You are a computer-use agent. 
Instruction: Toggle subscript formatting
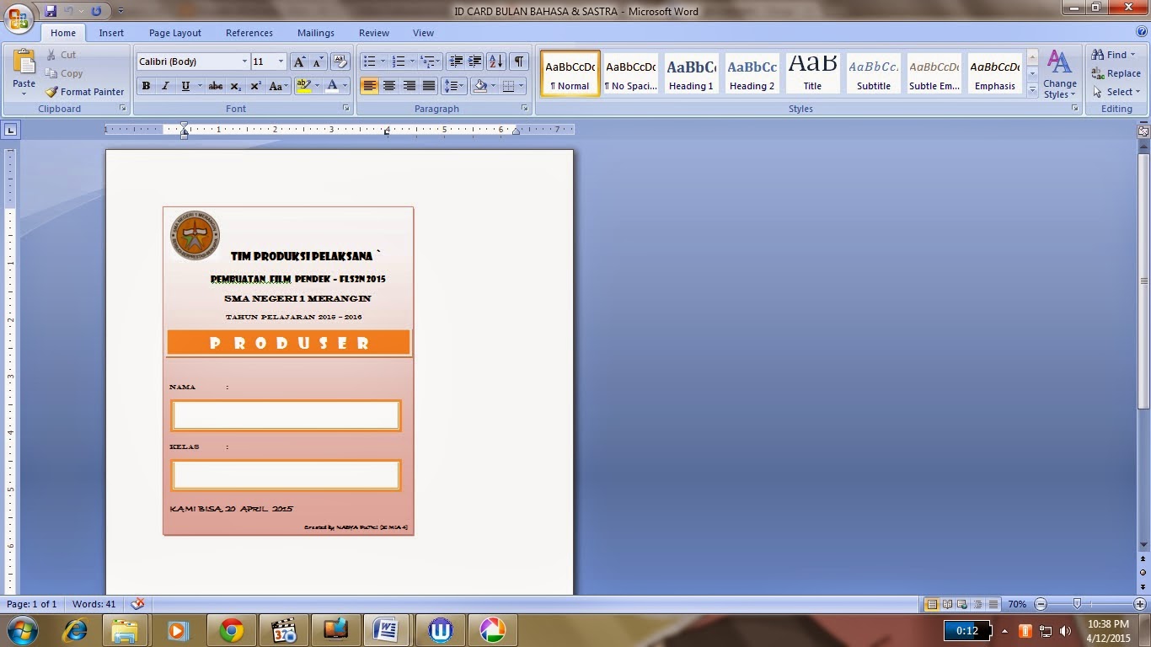tap(236, 86)
